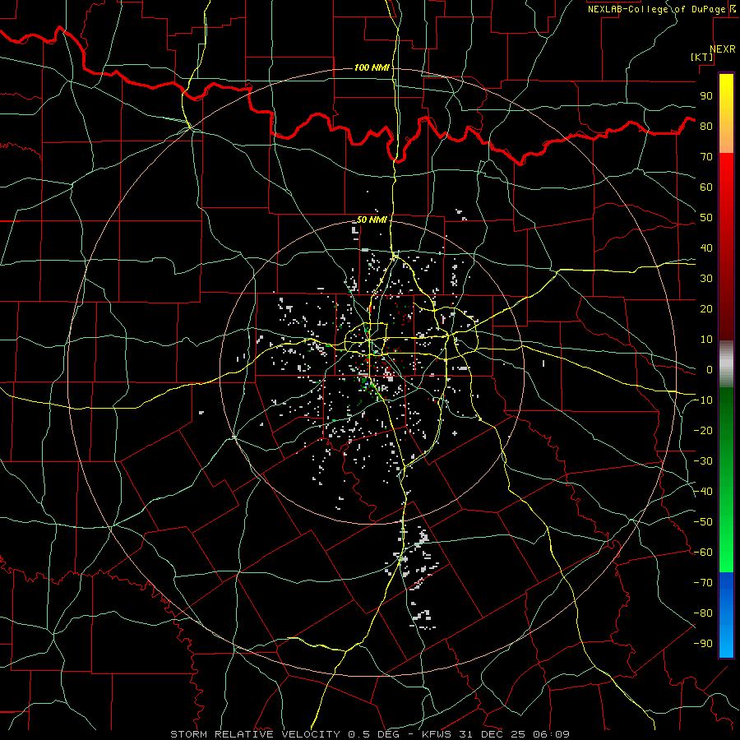Image resolution: width=740 pixels, height=740 pixels.
Task: Click the 100 NMI range ring label
Action: (372, 67)
